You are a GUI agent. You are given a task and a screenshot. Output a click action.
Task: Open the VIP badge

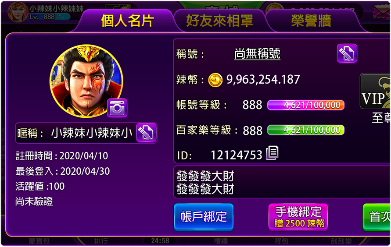(x=375, y=91)
